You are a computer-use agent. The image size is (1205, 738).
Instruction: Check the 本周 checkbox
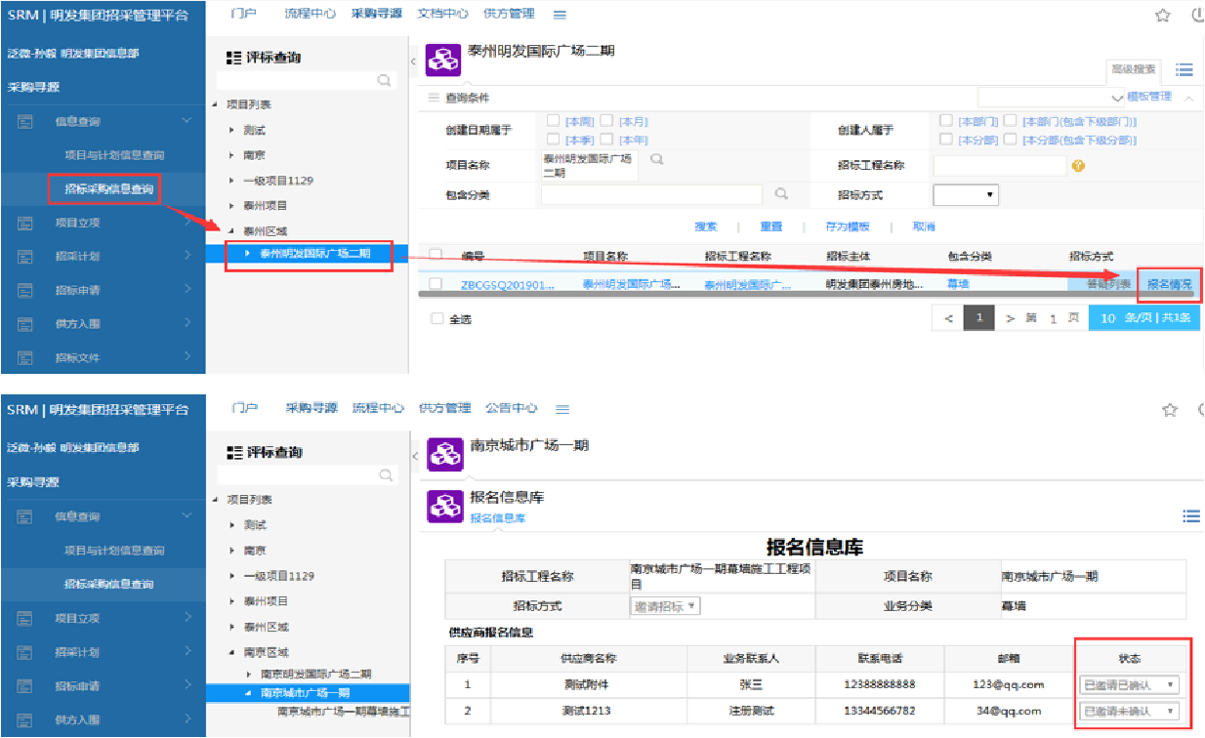554,121
